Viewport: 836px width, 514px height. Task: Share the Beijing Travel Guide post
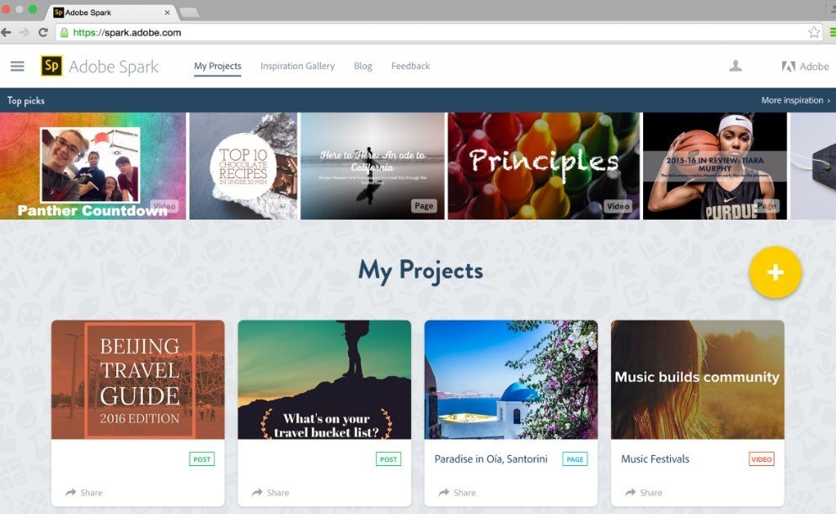point(83,493)
